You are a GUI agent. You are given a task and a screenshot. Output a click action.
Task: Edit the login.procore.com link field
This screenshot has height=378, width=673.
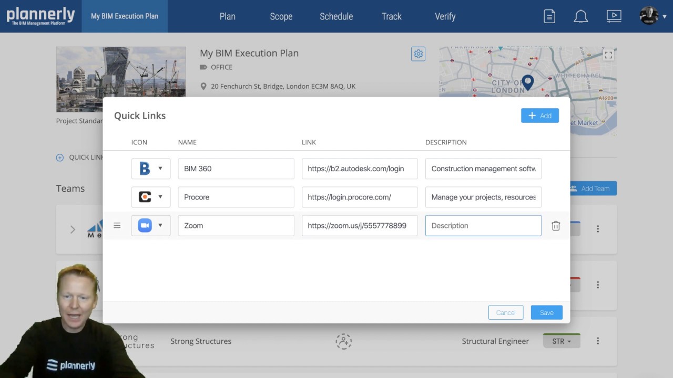pyautogui.click(x=360, y=197)
